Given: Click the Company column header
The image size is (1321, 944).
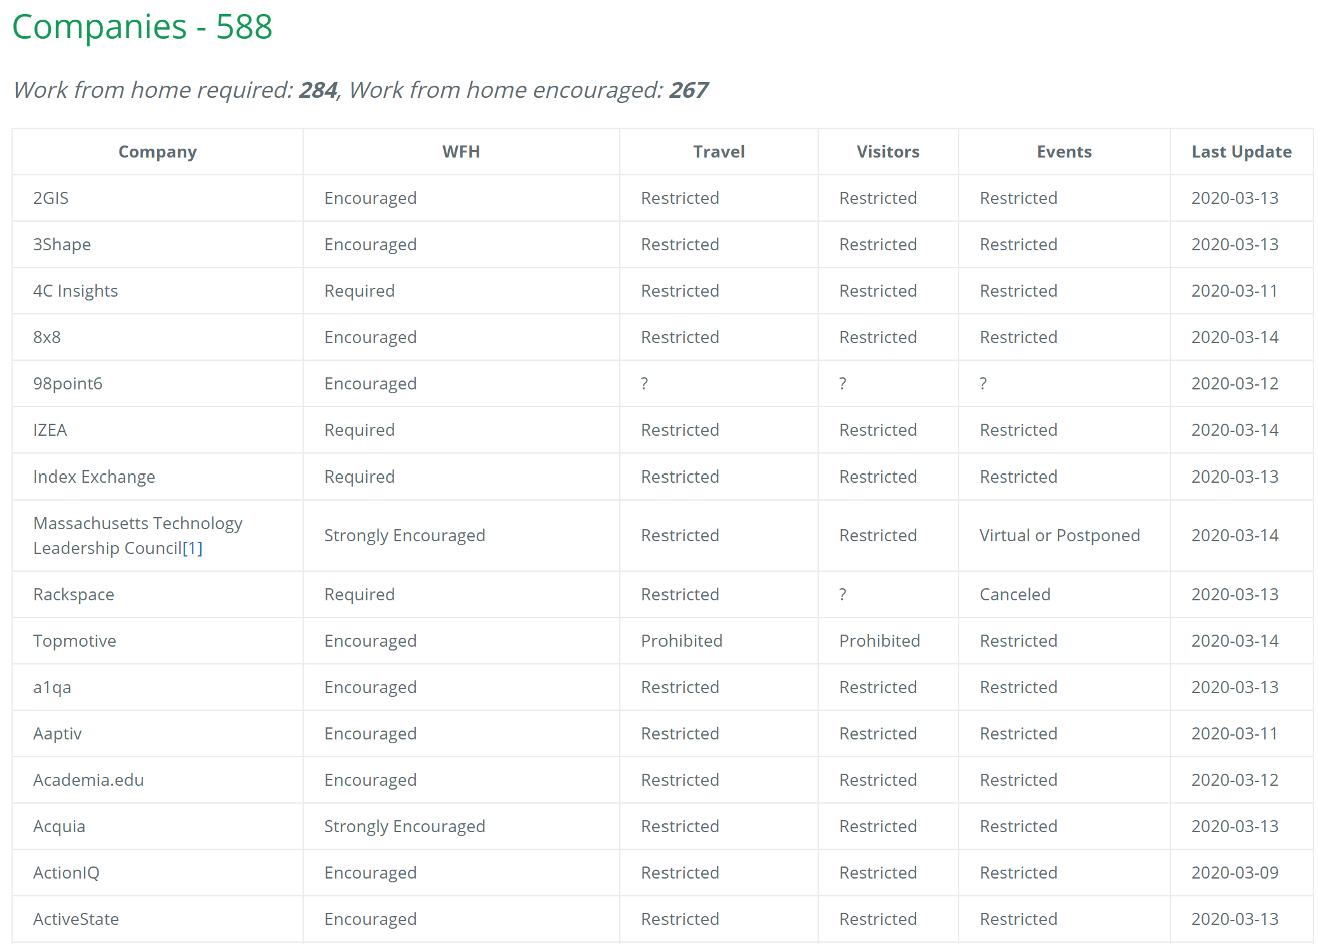Looking at the screenshot, I should (x=158, y=152).
